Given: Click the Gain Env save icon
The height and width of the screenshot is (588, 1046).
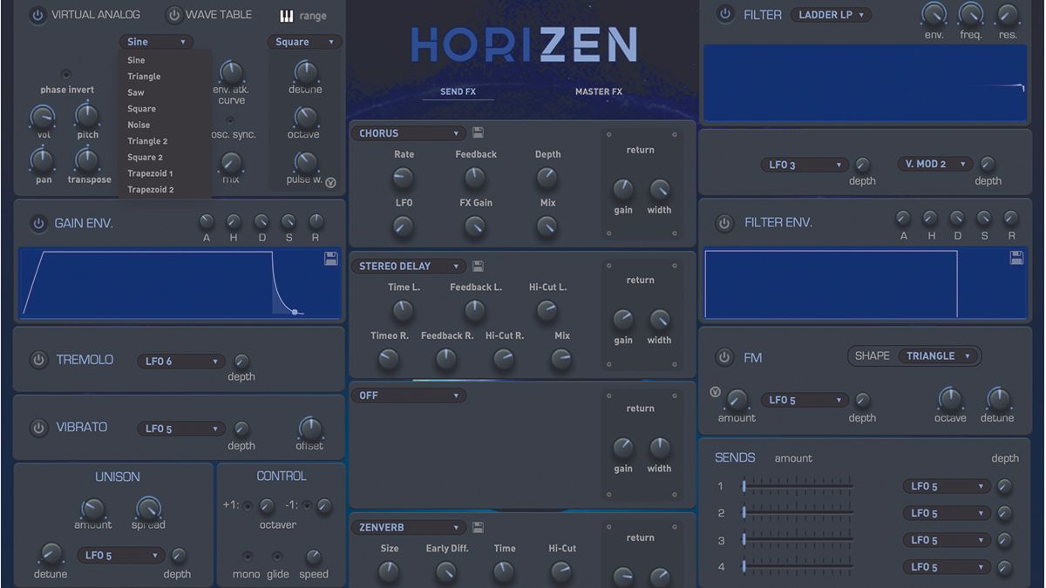Looking at the screenshot, I should [x=332, y=258].
